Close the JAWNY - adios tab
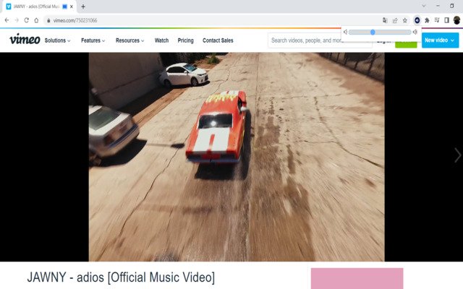 coord(72,7)
